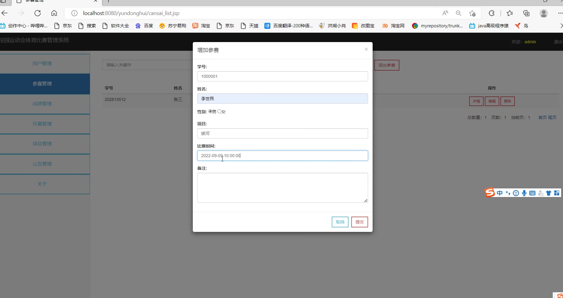Click the zoom magnifier in address bar
Screen dimensions: 563x298
458,13
